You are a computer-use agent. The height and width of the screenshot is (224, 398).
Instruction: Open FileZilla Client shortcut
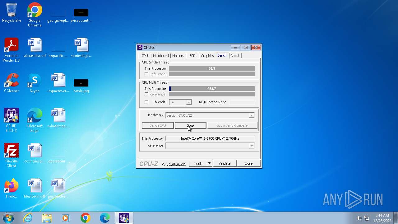point(12,155)
